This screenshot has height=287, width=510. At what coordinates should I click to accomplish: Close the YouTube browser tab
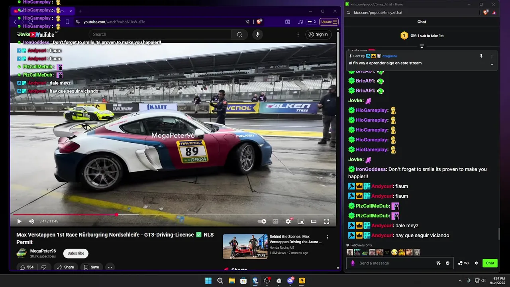point(71,11)
